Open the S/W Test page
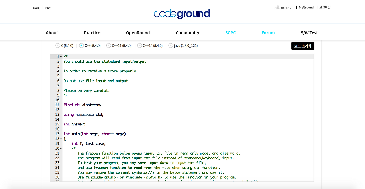Image resolution: width=365 pixels, height=189 pixels. [x=309, y=33]
